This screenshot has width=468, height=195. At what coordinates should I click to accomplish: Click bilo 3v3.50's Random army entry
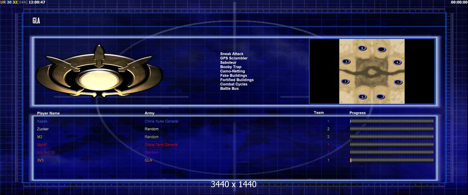(x=152, y=152)
